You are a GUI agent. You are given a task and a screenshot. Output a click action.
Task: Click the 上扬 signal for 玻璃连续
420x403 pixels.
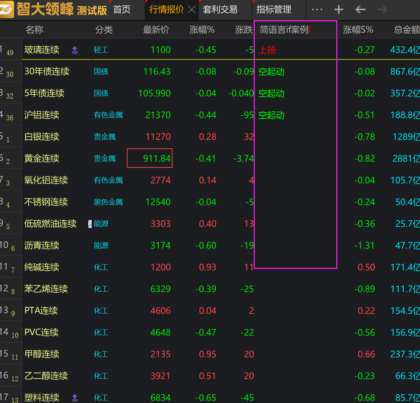pos(267,50)
